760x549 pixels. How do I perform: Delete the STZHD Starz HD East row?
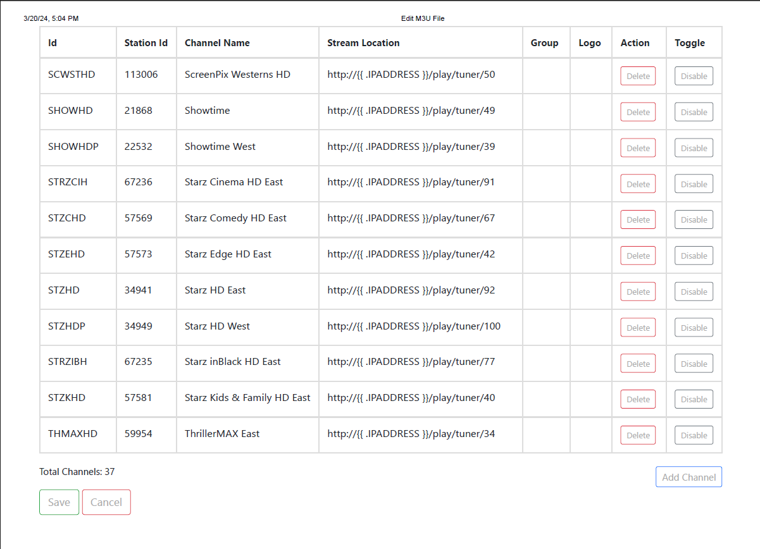point(637,292)
